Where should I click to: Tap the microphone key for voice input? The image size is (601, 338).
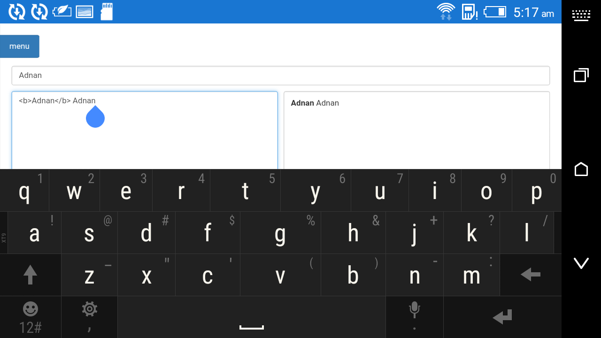[x=414, y=309]
